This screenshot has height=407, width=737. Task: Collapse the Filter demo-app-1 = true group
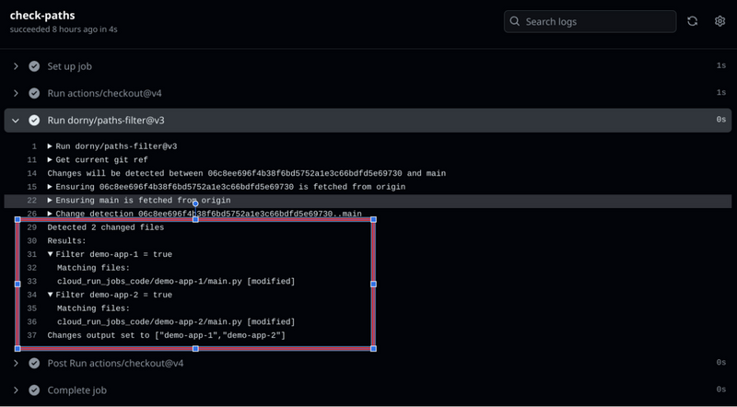click(51, 254)
